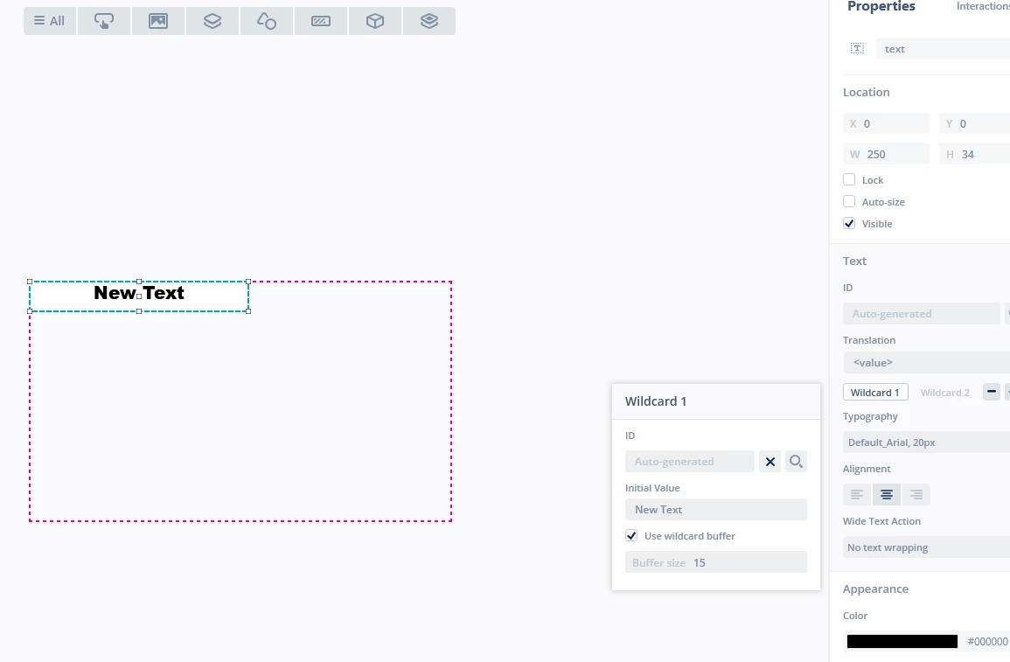Click the 'Appearance' section heading

875,589
